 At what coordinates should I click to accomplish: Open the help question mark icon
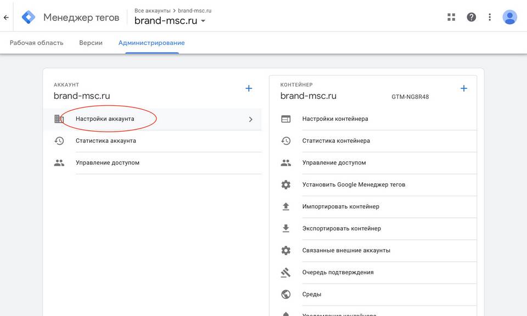coord(471,17)
